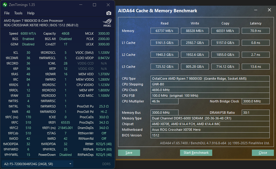Click the L3 Cache read 725.52 GB/s field
276x169 pixels.
click(x=165, y=67)
